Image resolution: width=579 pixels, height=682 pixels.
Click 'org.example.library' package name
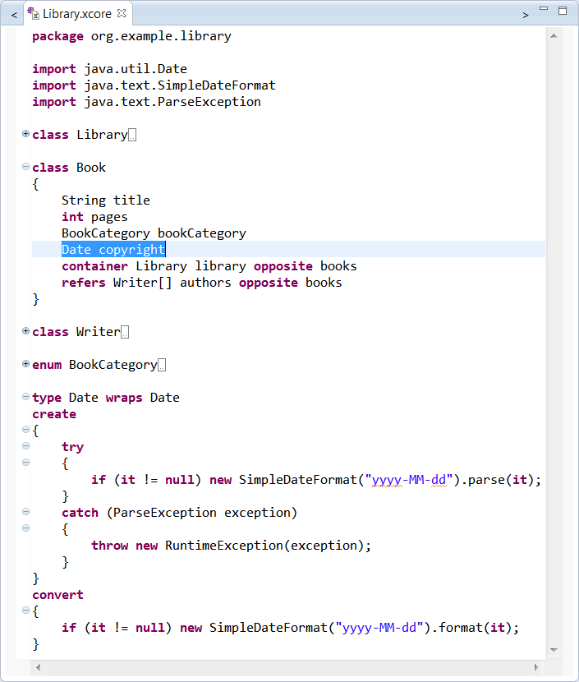coord(161,36)
